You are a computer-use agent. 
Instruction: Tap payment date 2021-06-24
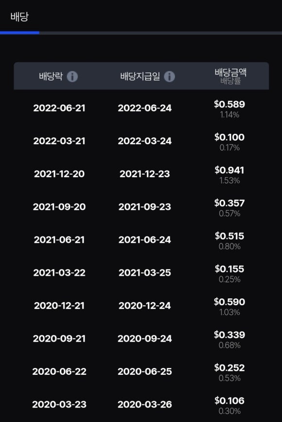pos(144,240)
